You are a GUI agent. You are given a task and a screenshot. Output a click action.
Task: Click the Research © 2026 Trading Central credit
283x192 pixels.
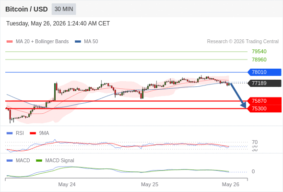243,42
